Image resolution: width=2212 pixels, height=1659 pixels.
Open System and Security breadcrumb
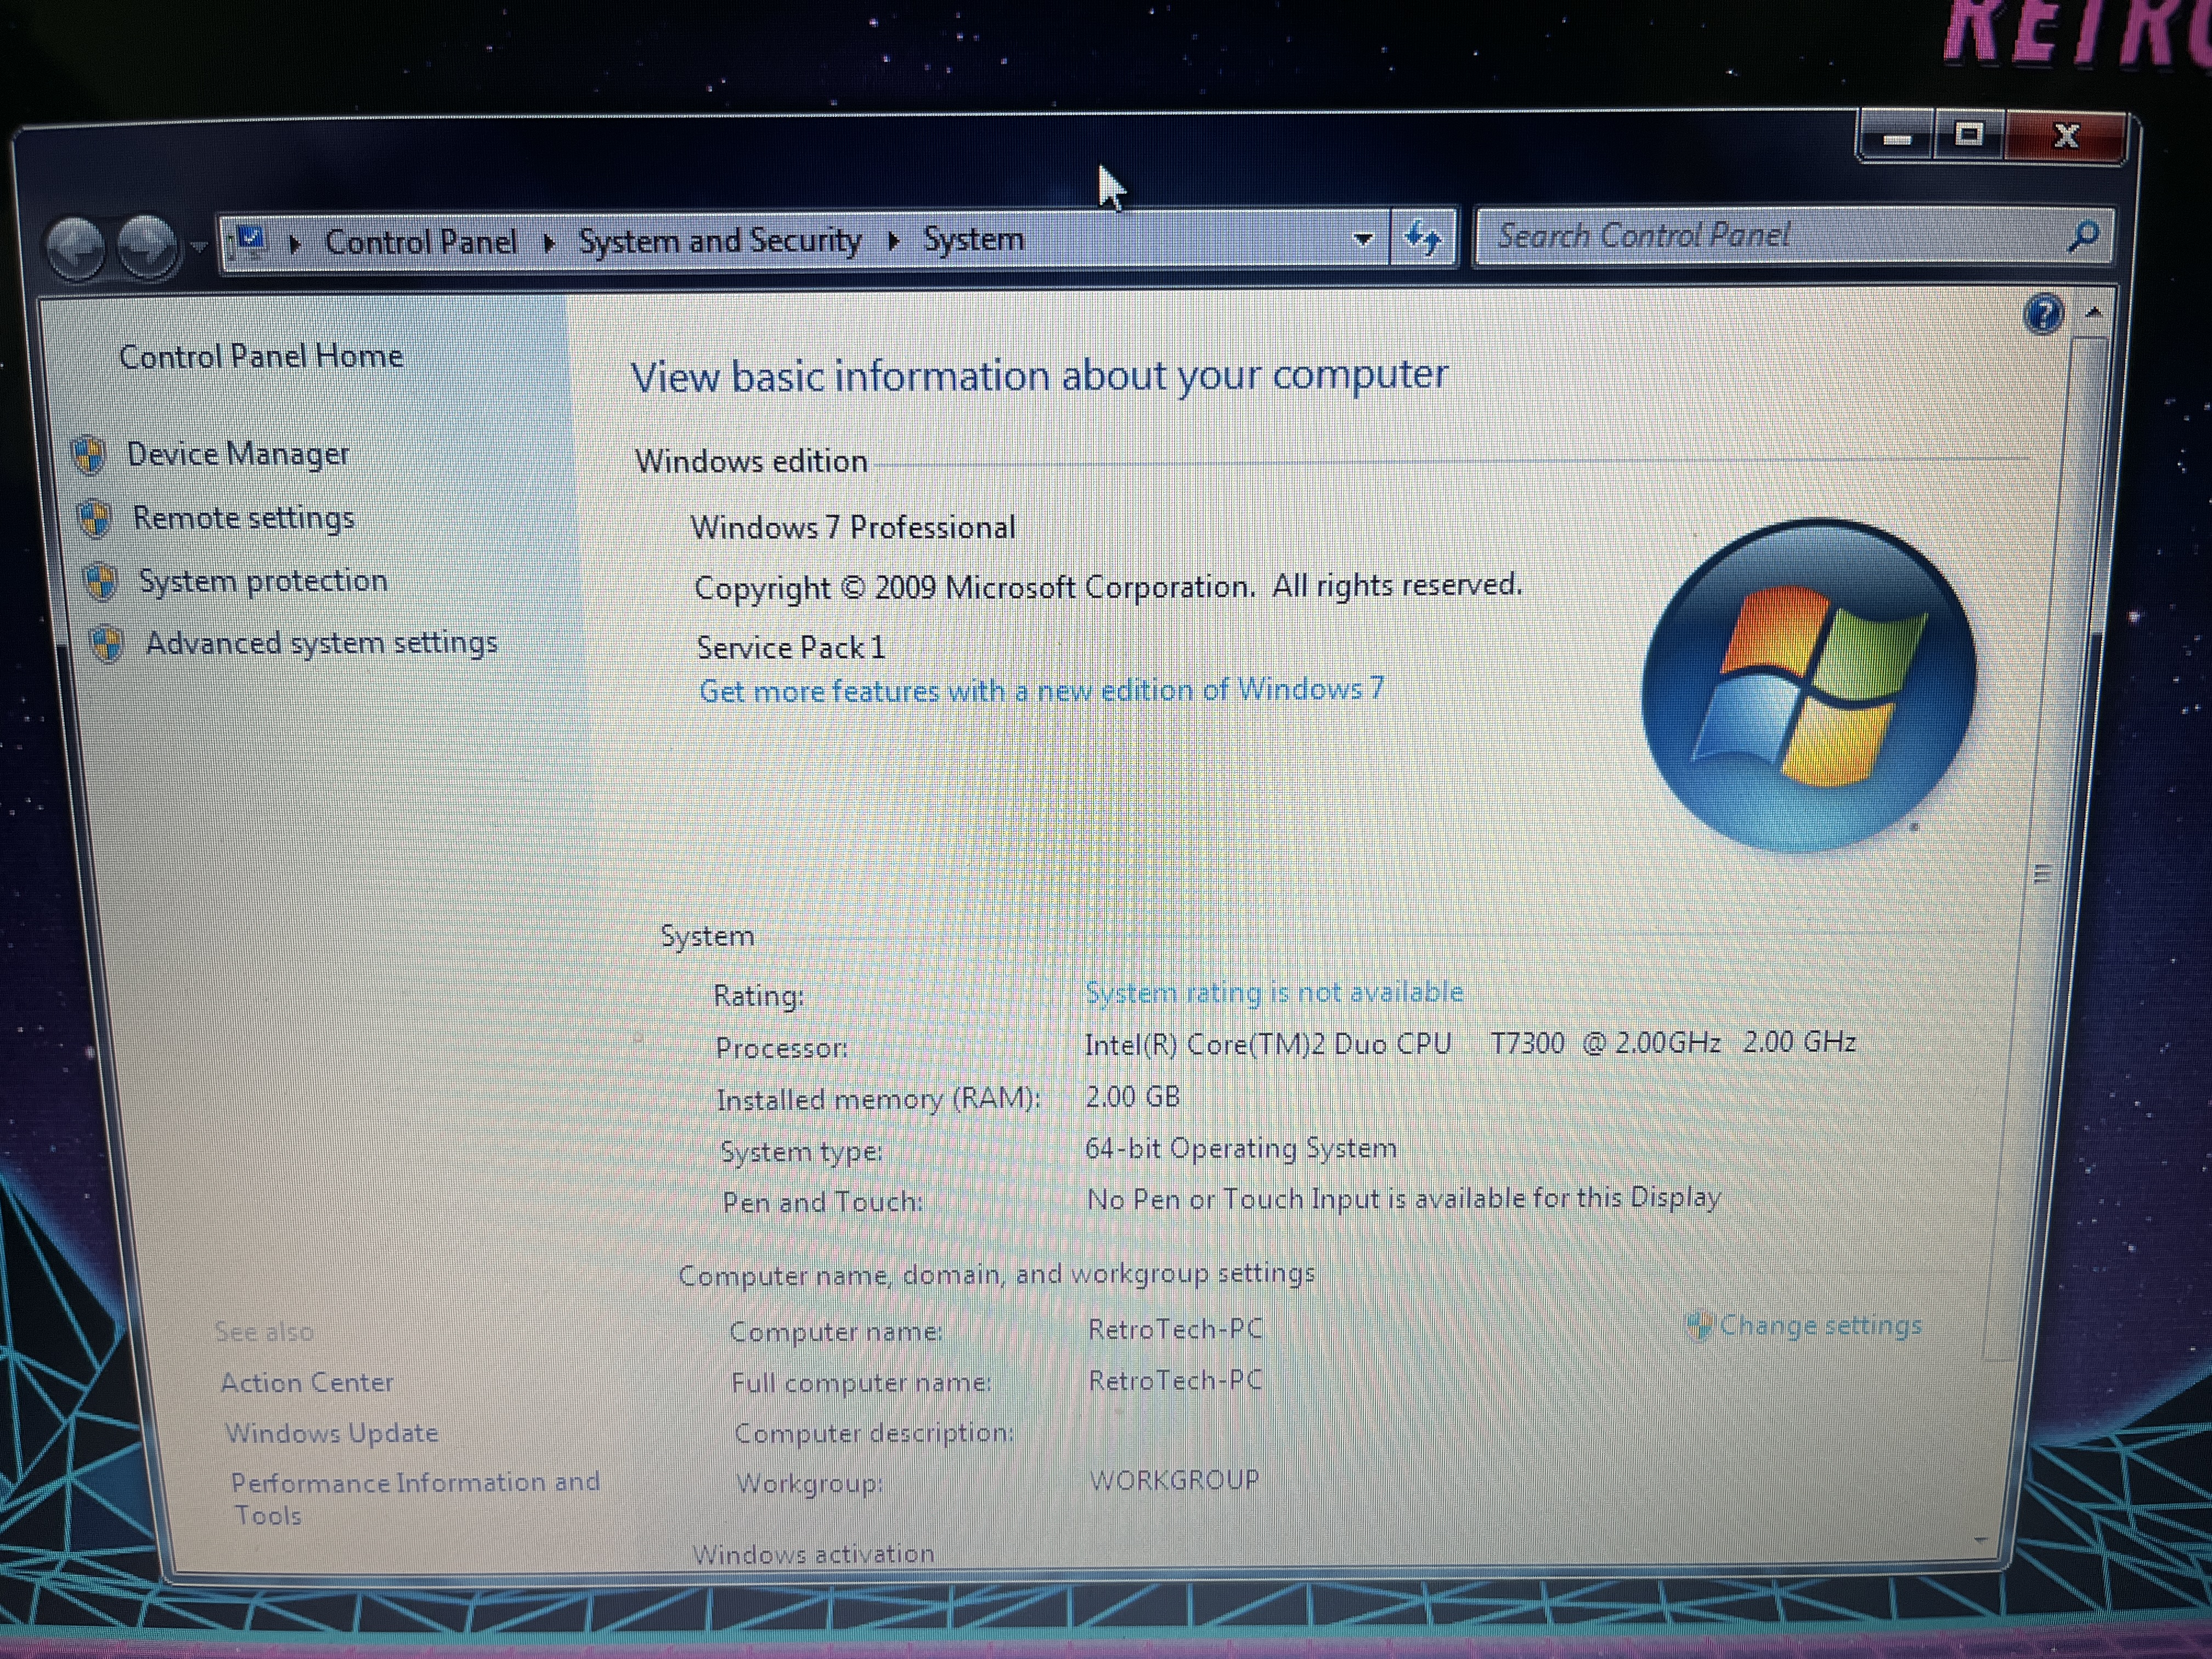click(719, 240)
